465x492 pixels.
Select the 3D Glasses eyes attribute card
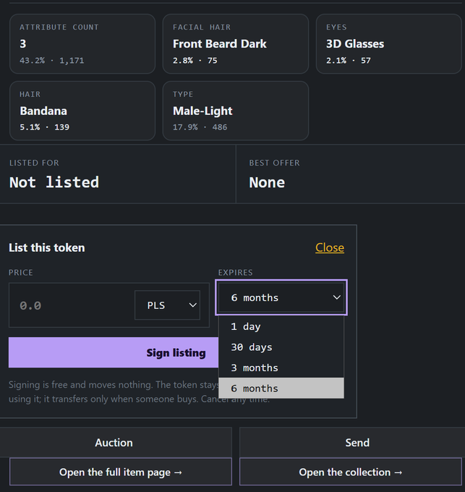point(389,43)
